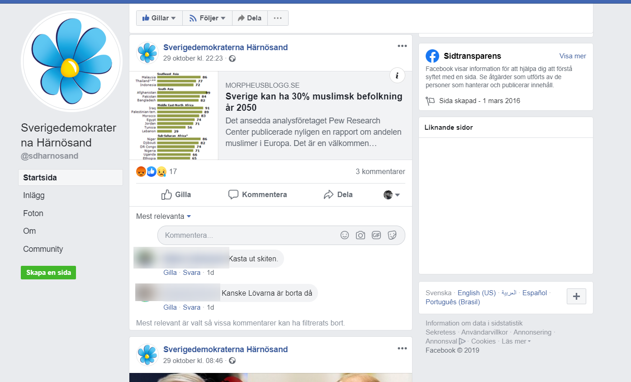631x382 pixels.
Task: Click Visa mer in Sidtransparens
Action: pos(573,56)
